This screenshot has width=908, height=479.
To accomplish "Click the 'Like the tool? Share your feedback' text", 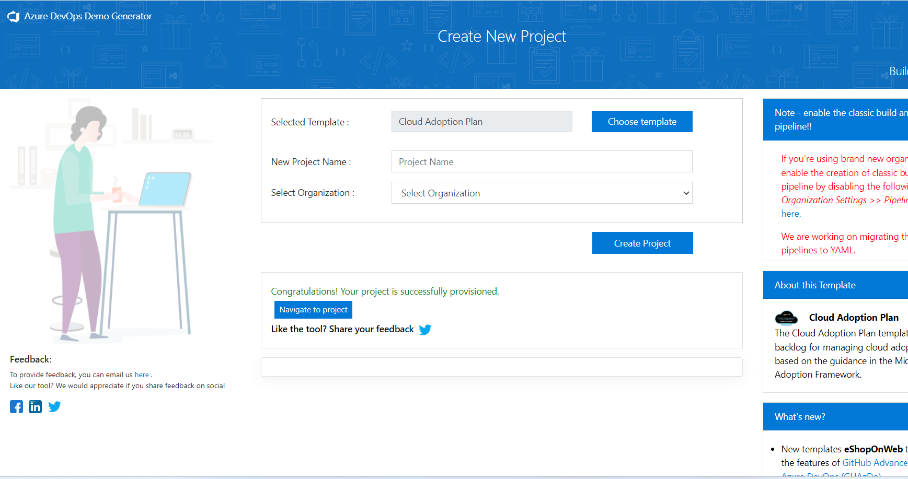I will point(342,329).
